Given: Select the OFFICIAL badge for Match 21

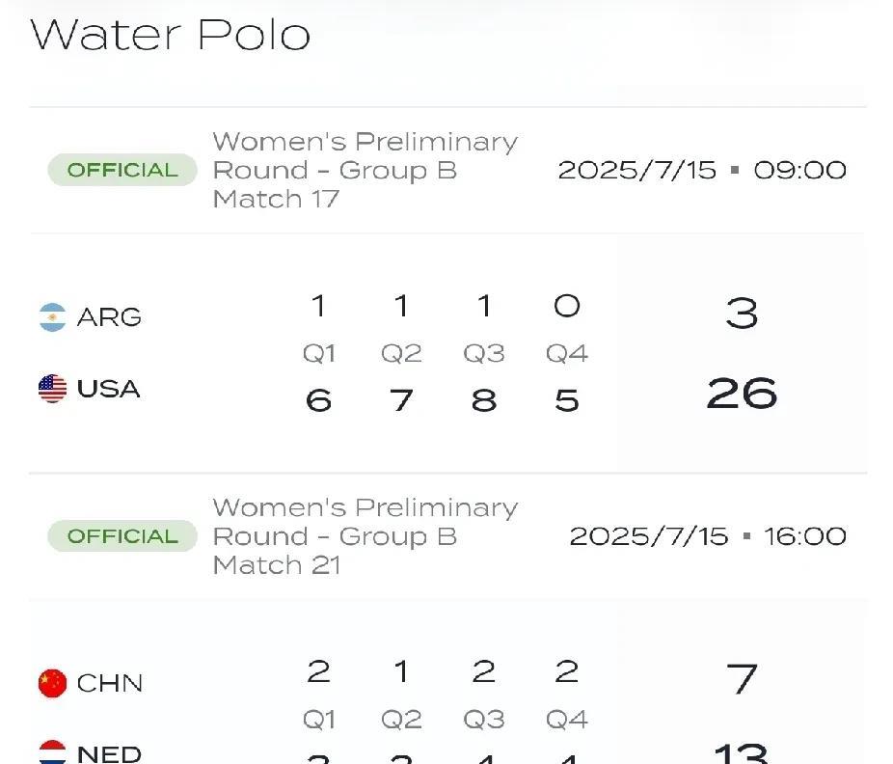Looking at the screenshot, I should click(x=122, y=536).
